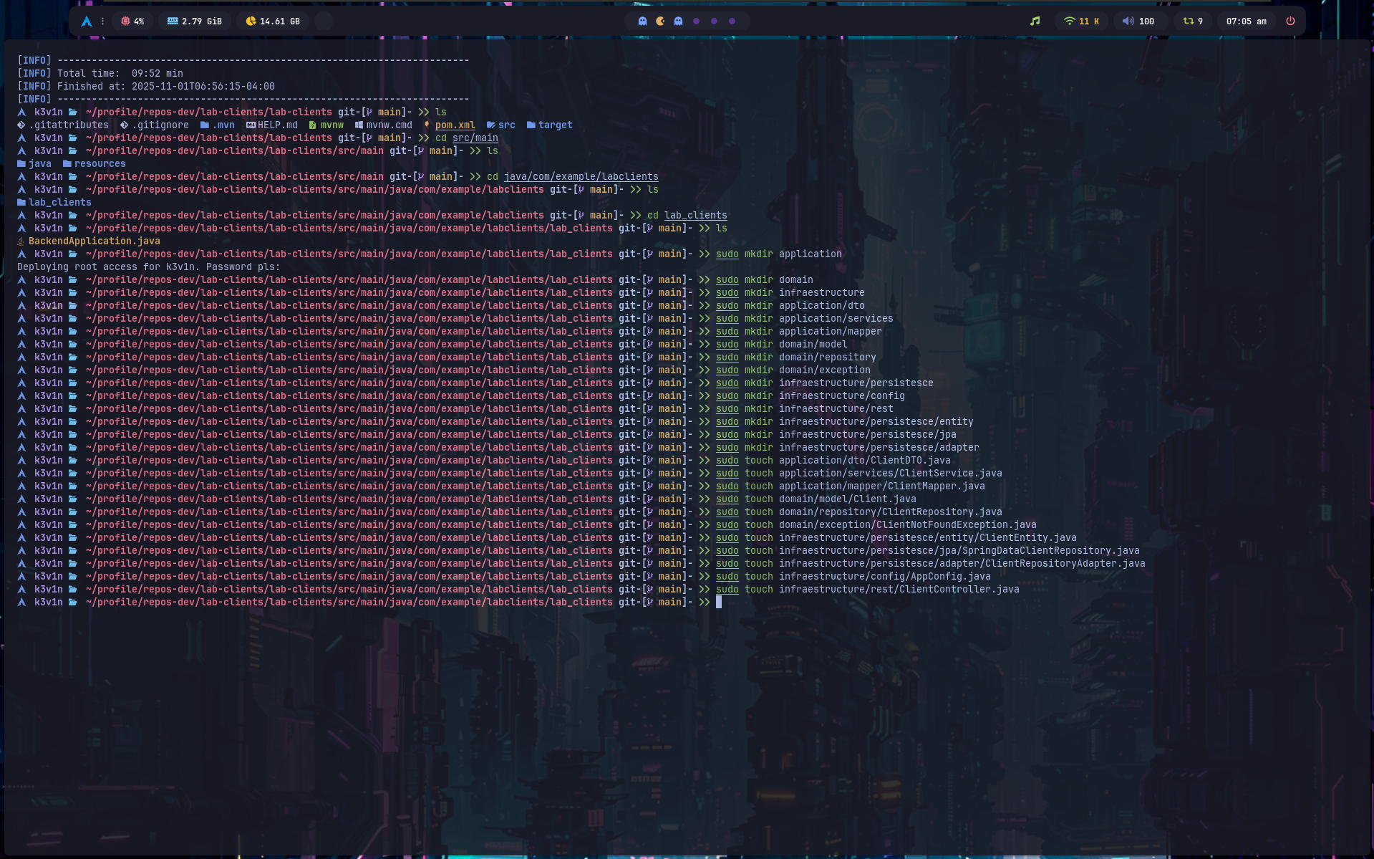Select the last workspace purple dot
This screenshot has height=859, width=1374.
[732, 21]
